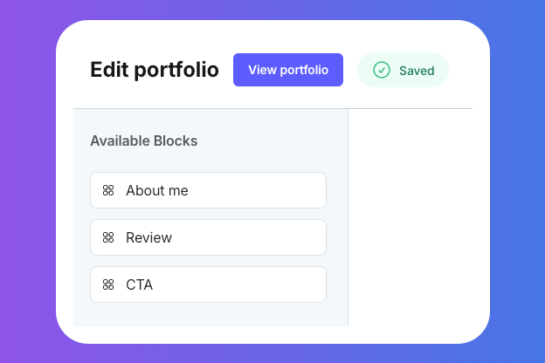Click the "Saved" text in the badge
Screen dimensions: 545x363
[417, 71]
